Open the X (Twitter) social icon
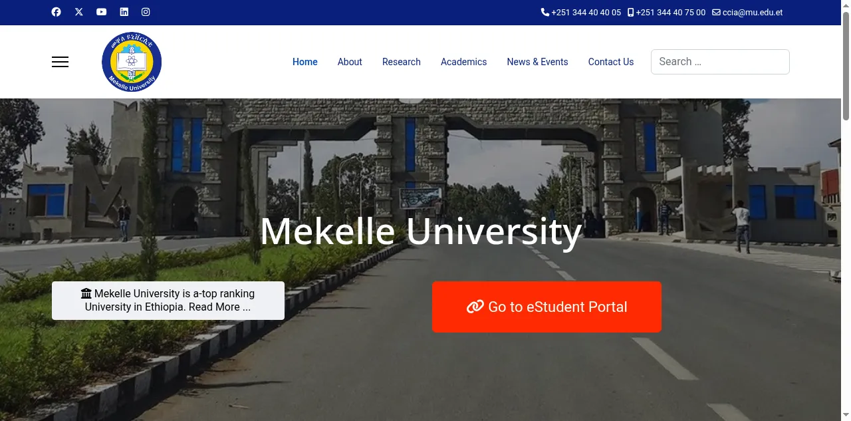The height and width of the screenshot is (421, 851). [79, 12]
